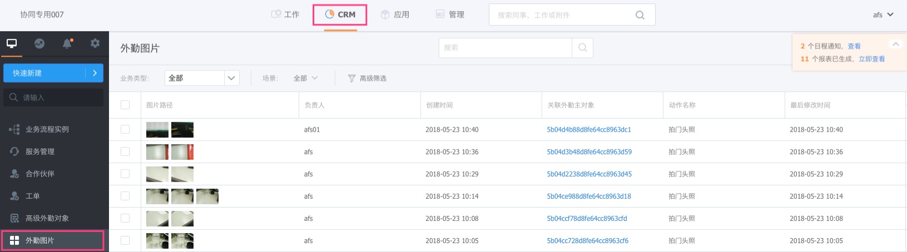Screen dimensions: 907x252
Task: Click the list search magnifier button
Action: [x=582, y=48]
